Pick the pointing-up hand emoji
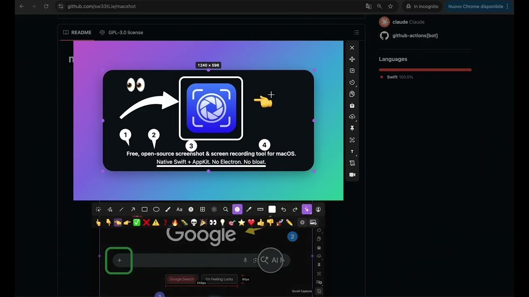The width and height of the screenshot is (529, 297). [98, 222]
